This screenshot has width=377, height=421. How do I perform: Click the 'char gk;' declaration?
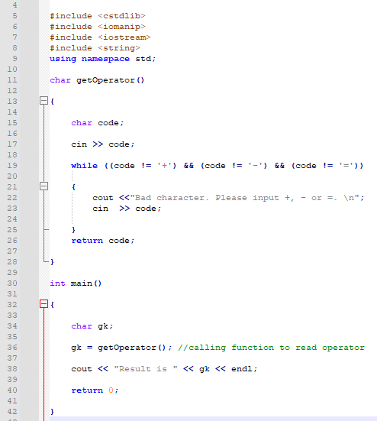click(x=92, y=326)
